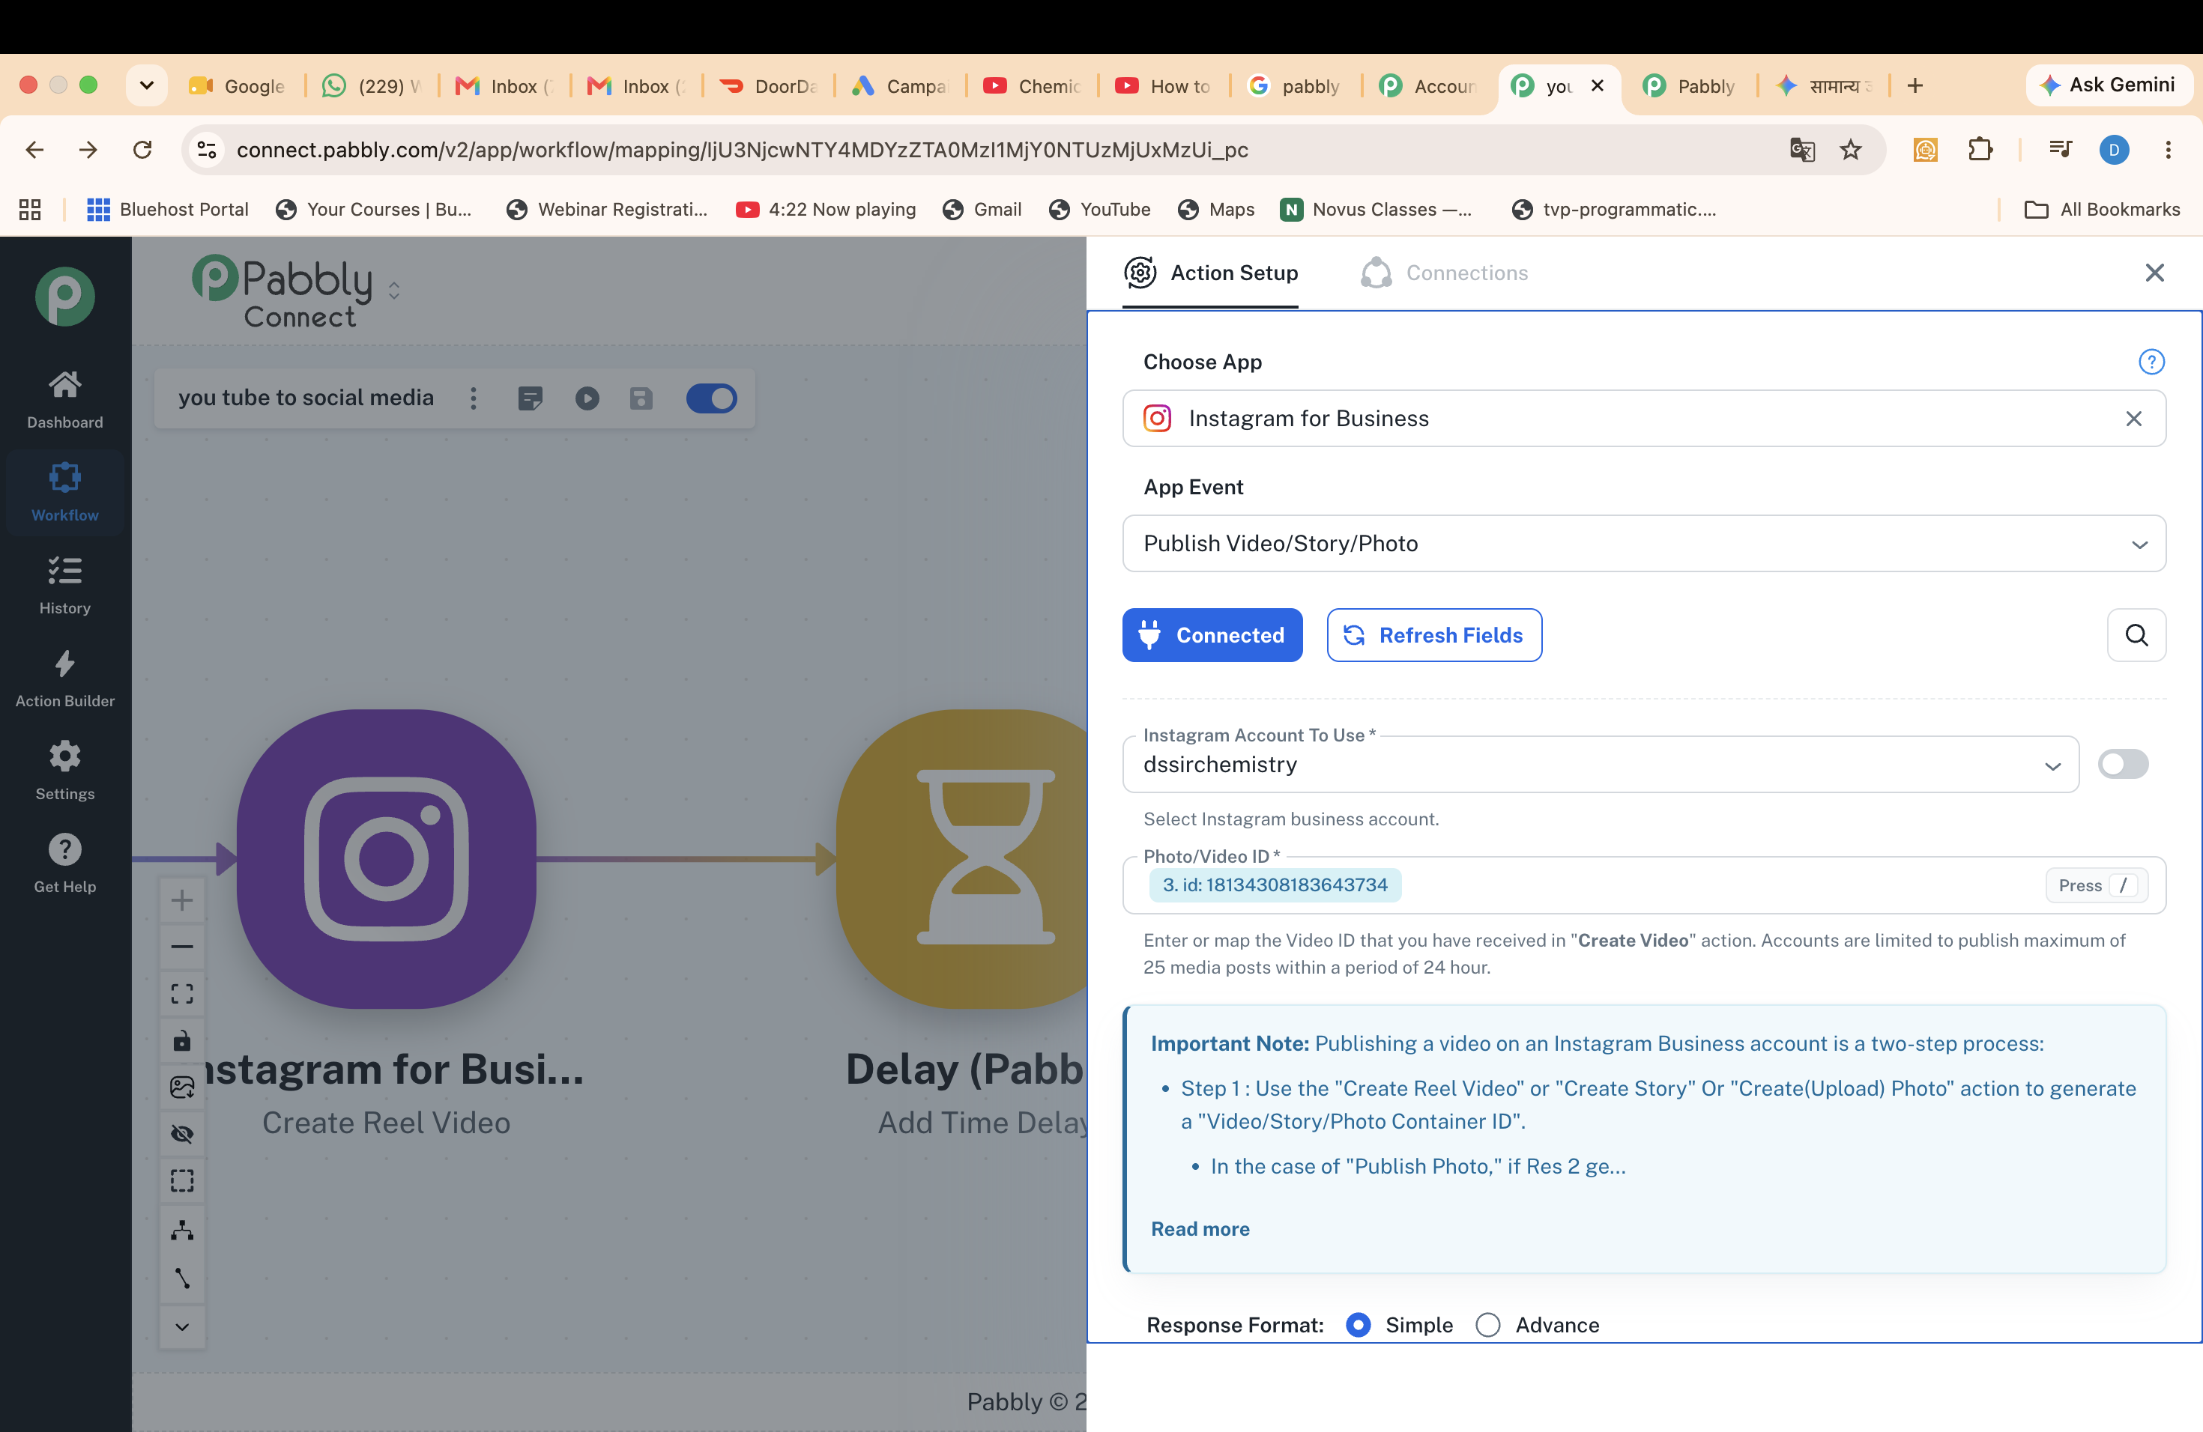Switch to the Pabbly browser tab
Image resolution: width=2203 pixels, height=1432 pixels.
1688,86
